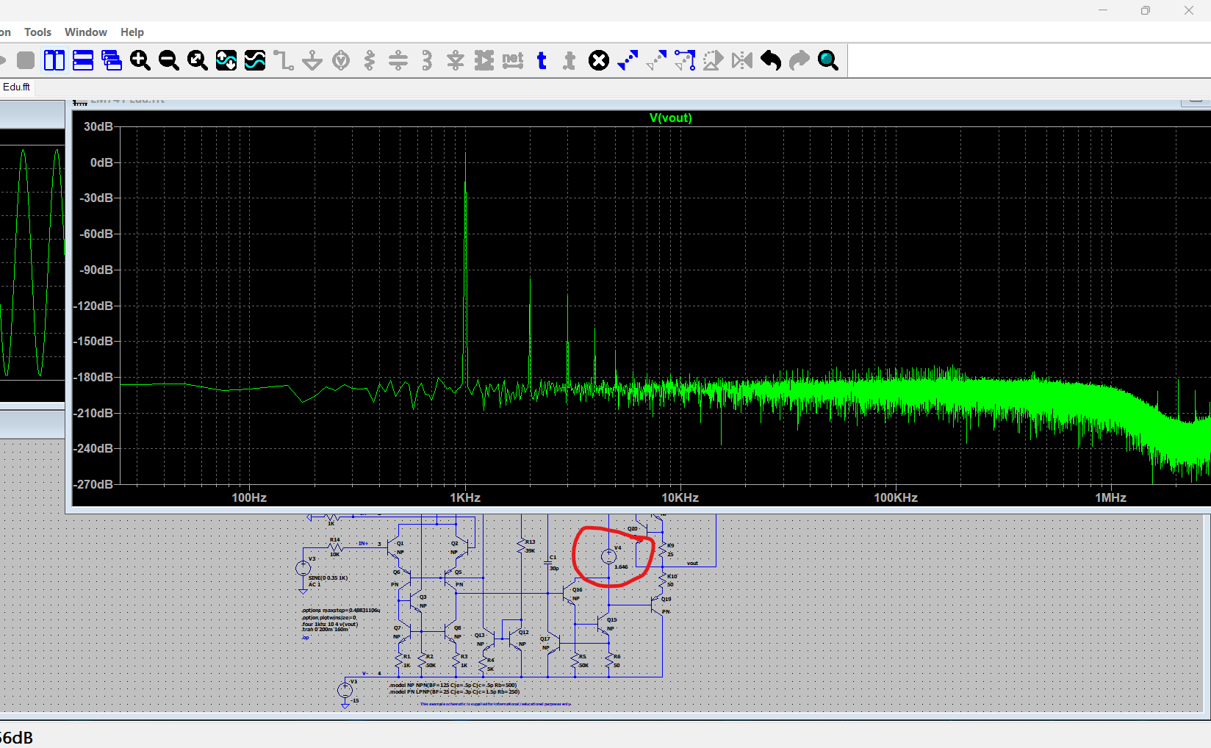This screenshot has height=748, width=1211.
Task: Select the Place capacitor tool
Action: 398,60
